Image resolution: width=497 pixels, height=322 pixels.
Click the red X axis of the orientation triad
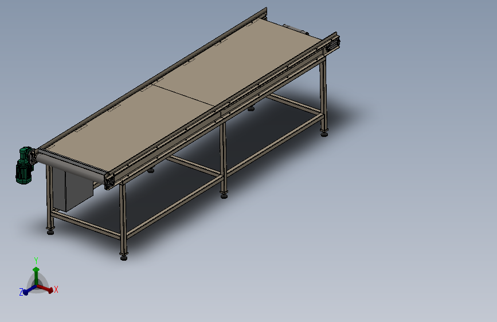click(45, 288)
